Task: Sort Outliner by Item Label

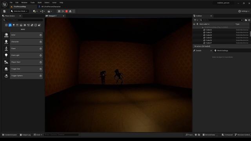Action: point(204,24)
